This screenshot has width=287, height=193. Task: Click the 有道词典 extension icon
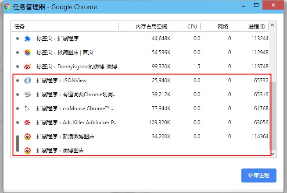28,95
